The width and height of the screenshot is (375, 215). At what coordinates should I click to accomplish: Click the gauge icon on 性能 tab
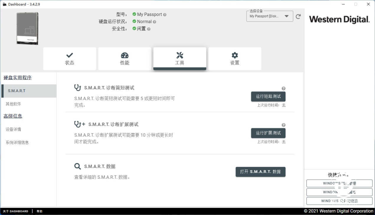point(125,55)
